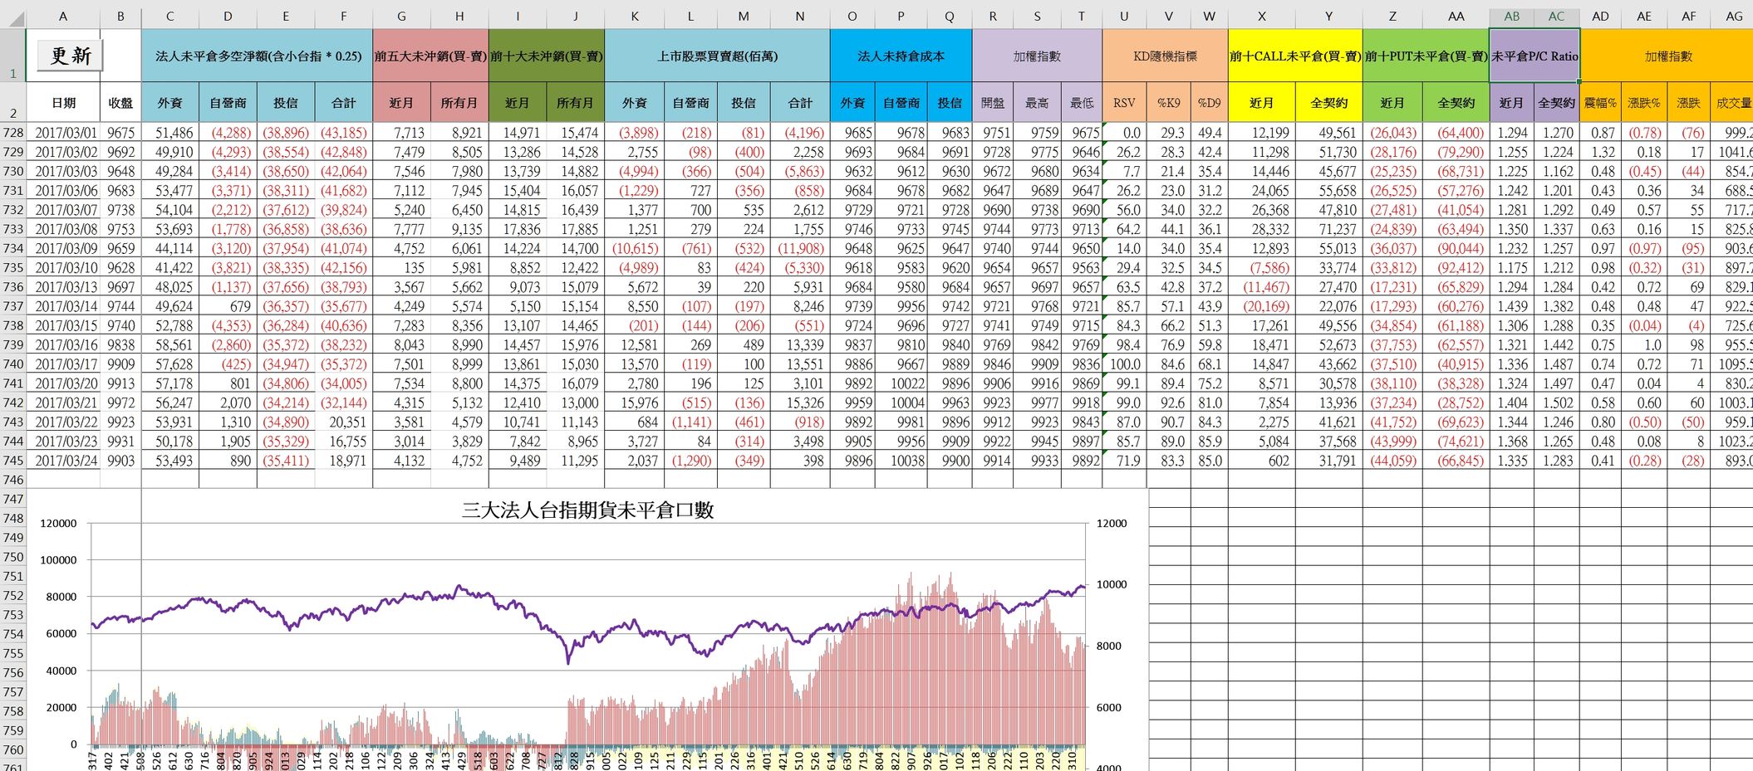Select column header AB
Screen dimensions: 1753x771
1511,16
